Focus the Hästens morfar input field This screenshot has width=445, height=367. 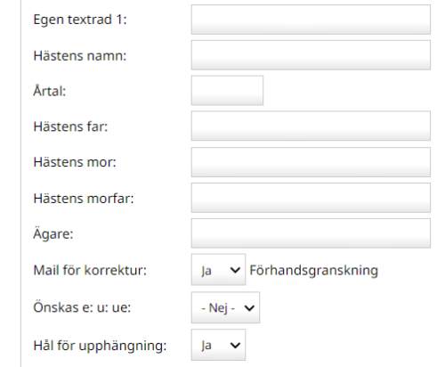311,198
